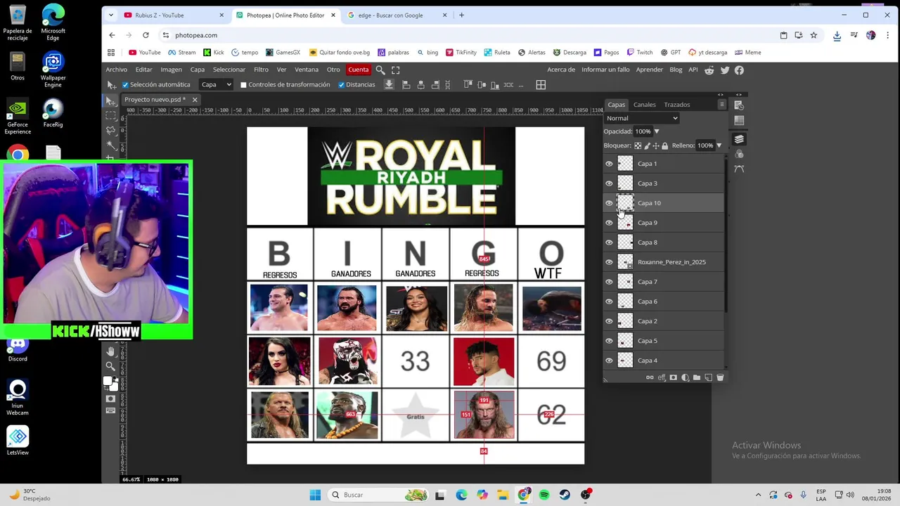Toggle fullscreen mode icon

tap(395, 70)
